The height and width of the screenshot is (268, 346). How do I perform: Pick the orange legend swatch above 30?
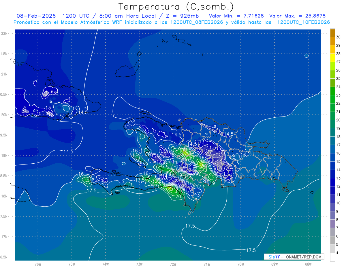point(332,33)
